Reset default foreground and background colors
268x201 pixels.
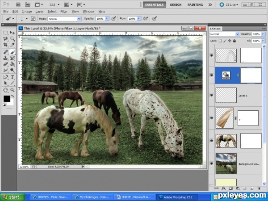click(x=4, y=105)
